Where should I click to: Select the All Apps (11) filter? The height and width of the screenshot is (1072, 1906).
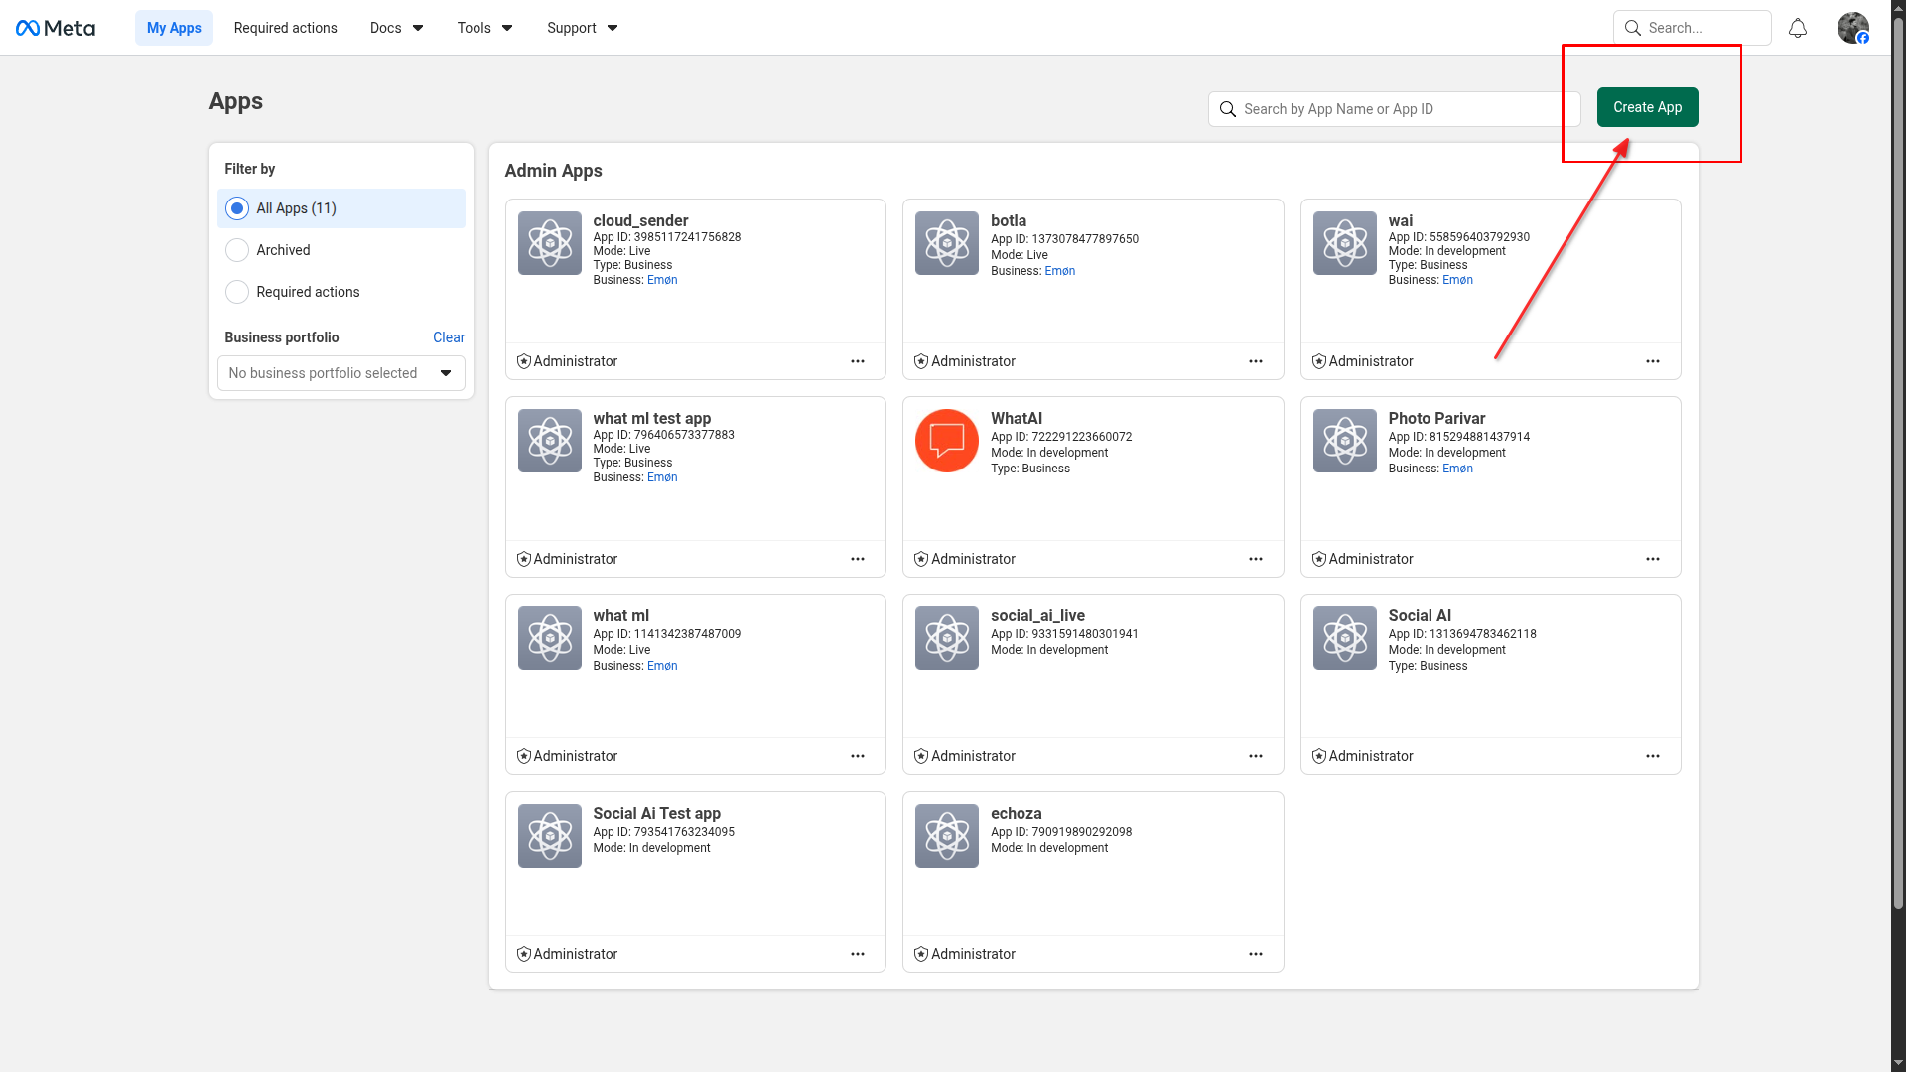pyautogui.click(x=237, y=208)
